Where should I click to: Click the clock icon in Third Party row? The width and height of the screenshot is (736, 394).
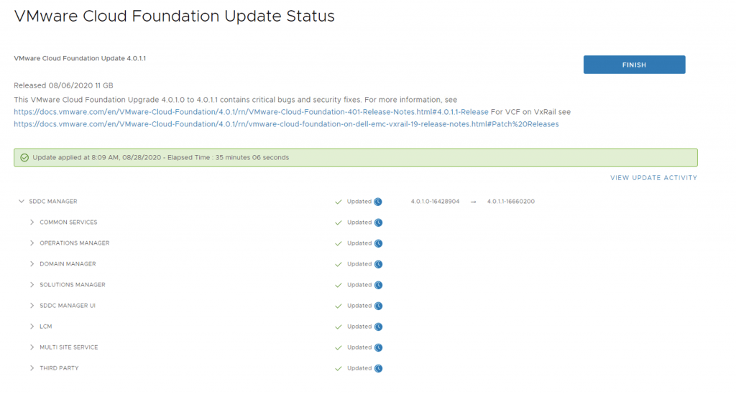click(378, 368)
